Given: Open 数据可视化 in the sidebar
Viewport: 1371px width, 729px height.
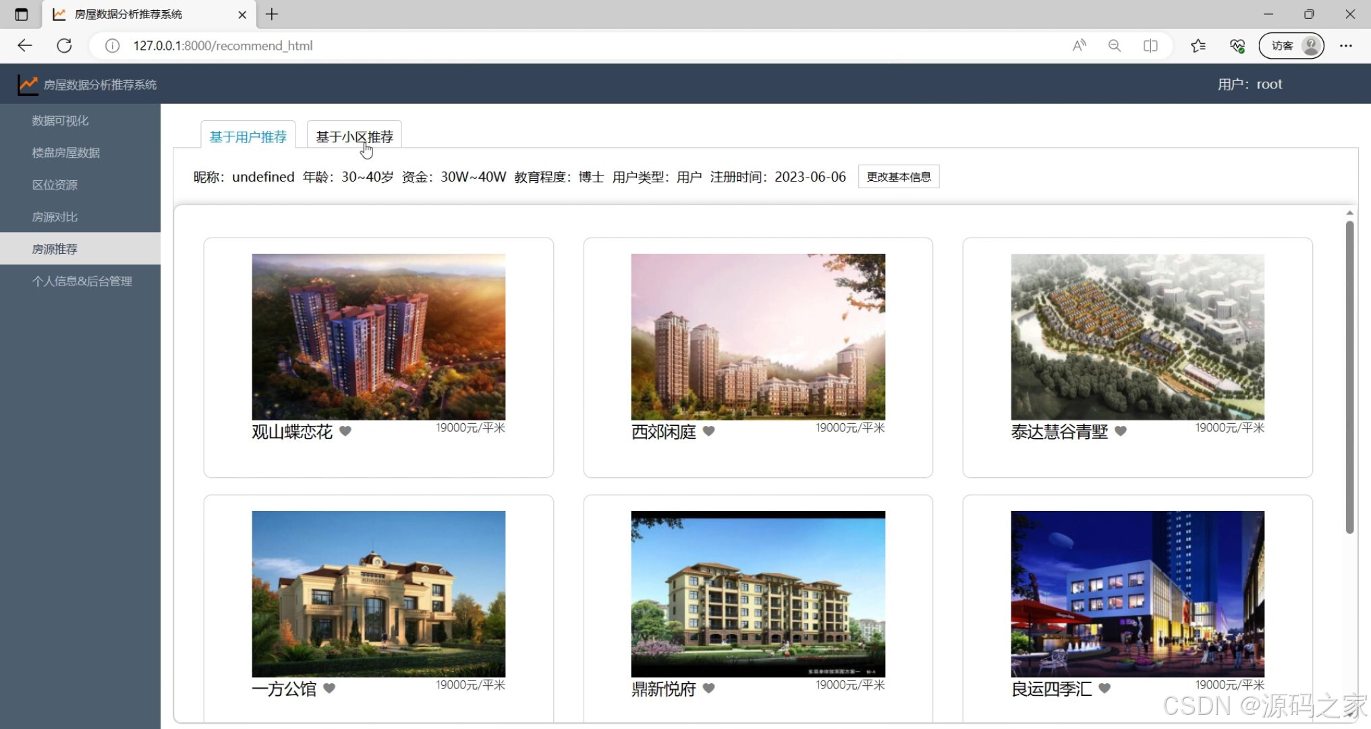Looking at the screenshot, I should coord(60,121).
